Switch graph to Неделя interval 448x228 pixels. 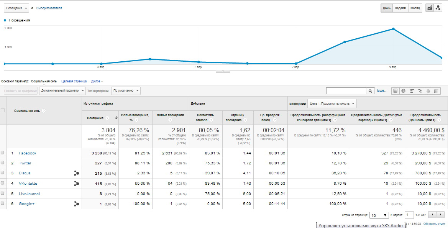[400, 8]
